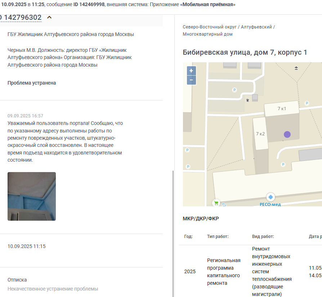Screen dimensions: 322x297
Task: Click the purple location marker on map
Action: click(x=287, y=134)
